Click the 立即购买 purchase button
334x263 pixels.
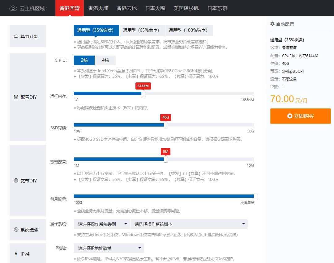(x=300, y=116)
